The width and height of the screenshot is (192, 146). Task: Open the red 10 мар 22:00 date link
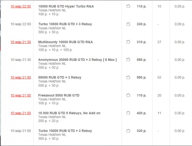pos(21,6)
